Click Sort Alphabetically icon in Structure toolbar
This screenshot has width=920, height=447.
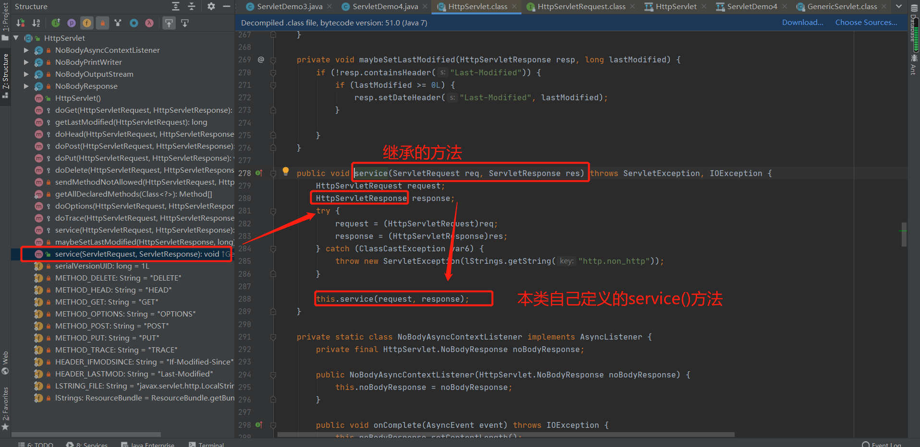point(36,23)
